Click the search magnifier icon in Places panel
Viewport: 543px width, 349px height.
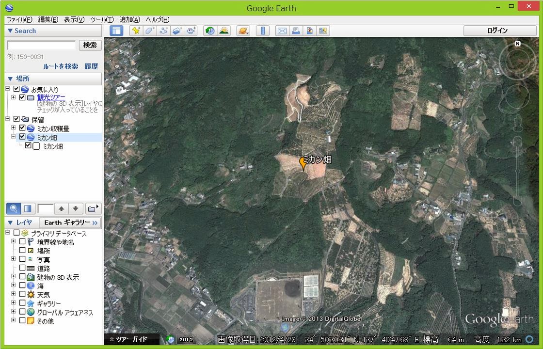pos(14,208)
